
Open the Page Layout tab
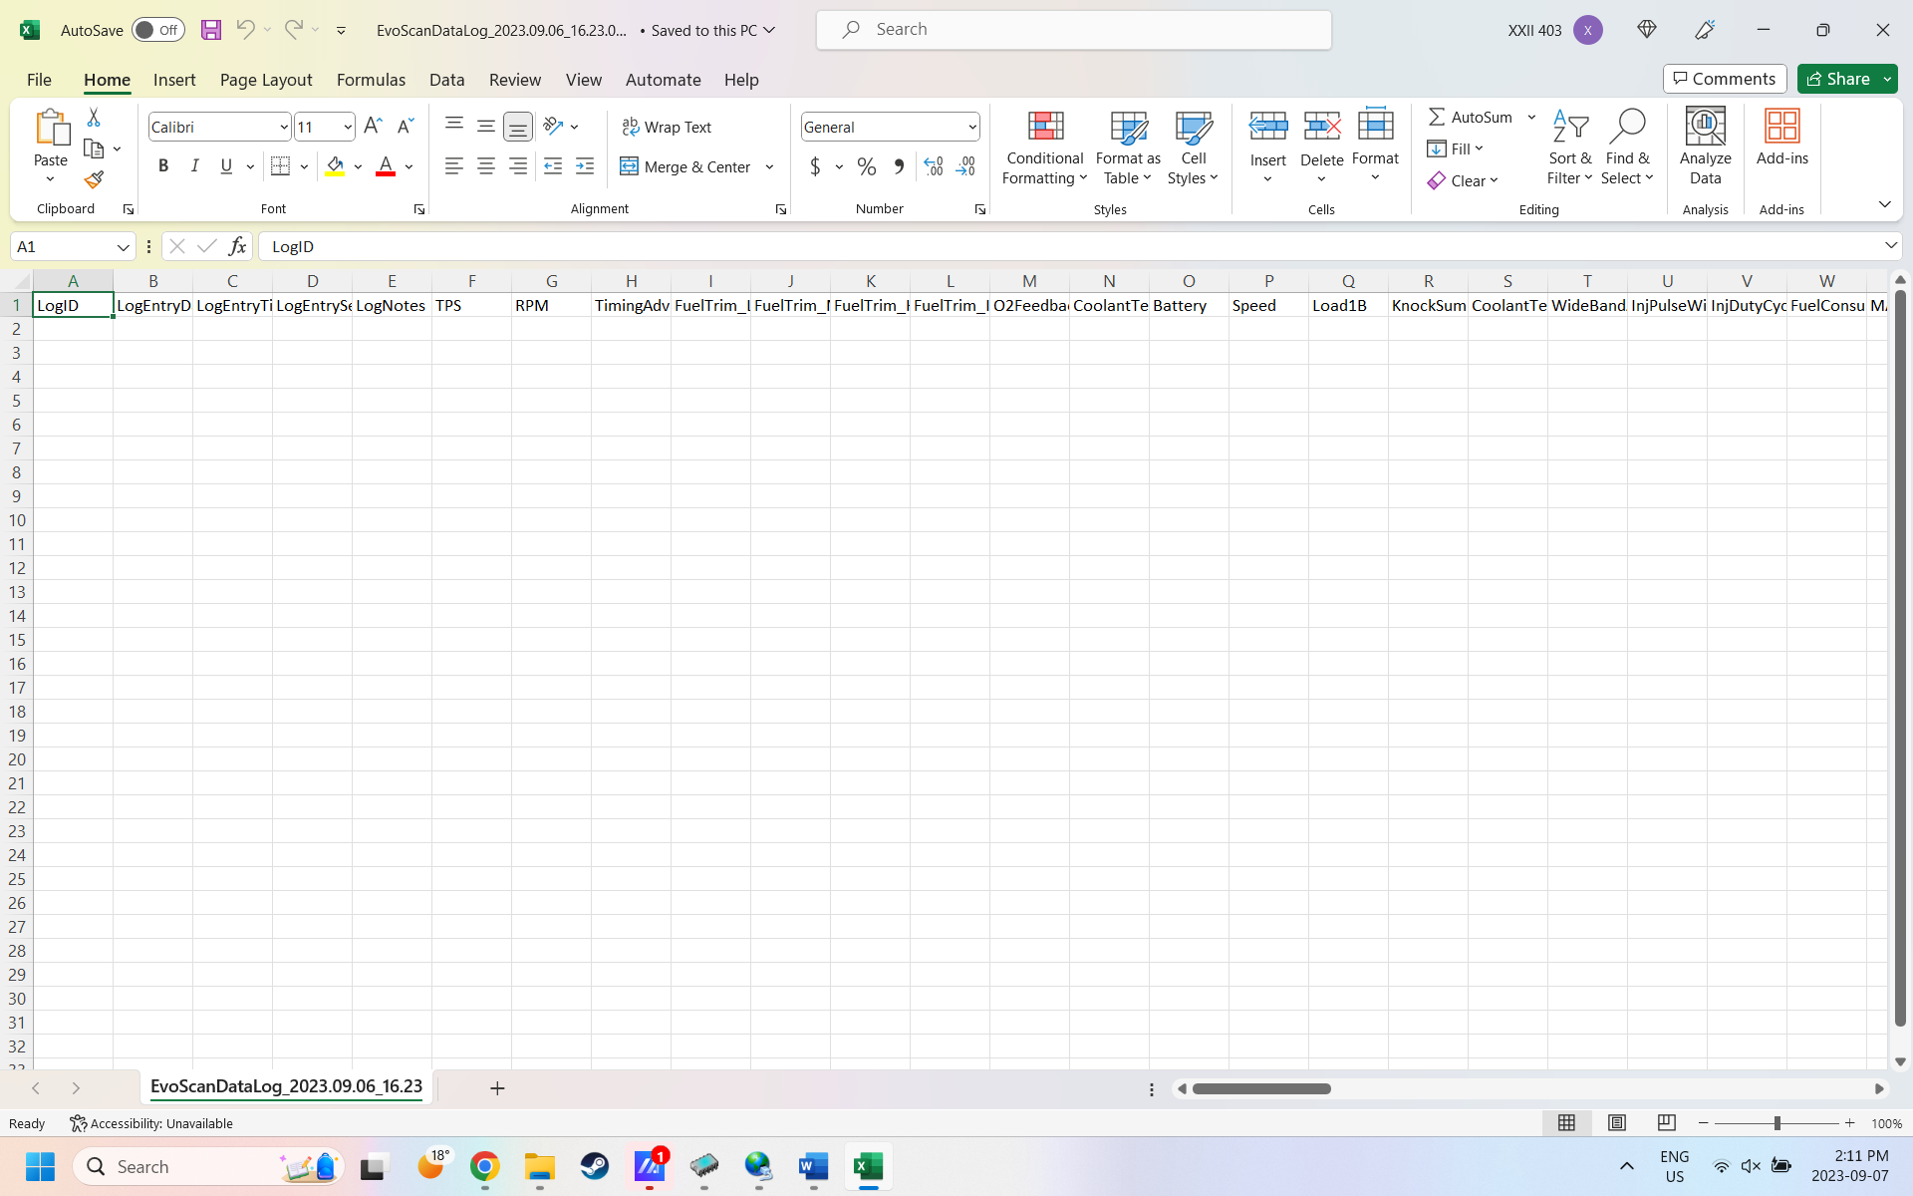(266, 80)
